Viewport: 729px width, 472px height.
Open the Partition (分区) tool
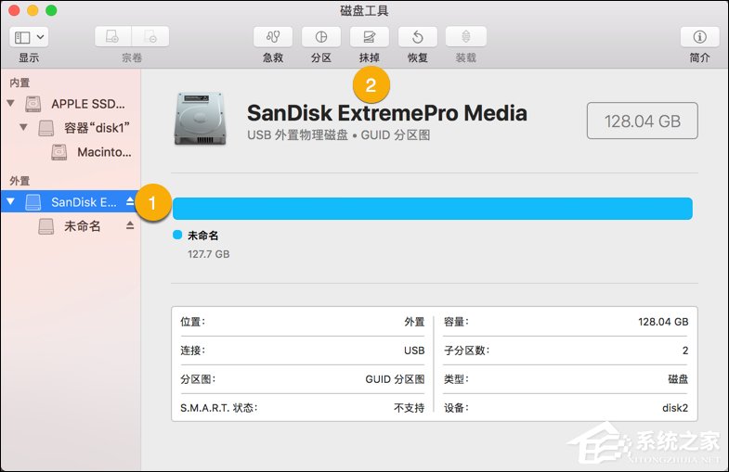[321, 37]
